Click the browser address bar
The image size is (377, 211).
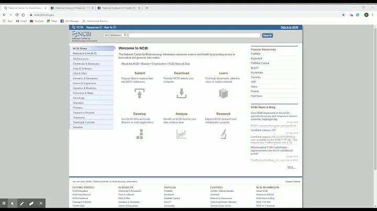(x=185, y=15)
